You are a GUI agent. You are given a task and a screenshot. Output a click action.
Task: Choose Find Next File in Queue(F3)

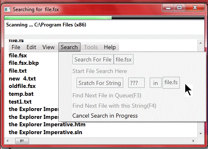(107, 95)
